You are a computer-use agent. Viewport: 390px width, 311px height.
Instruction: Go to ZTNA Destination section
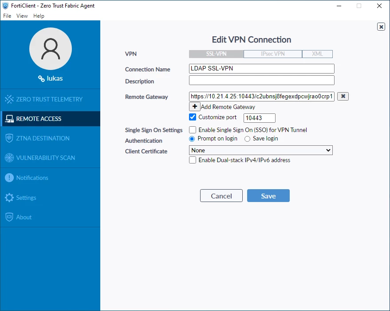50,138
